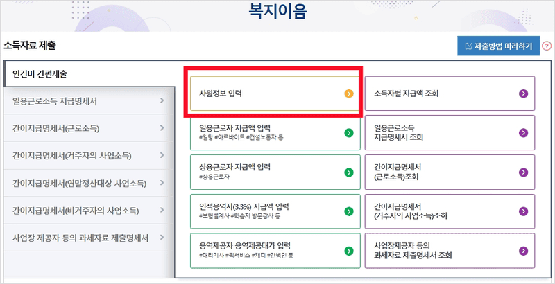Click the 제출방법 따라하기 button
Viewport: 555px width, 284px height.
coord(498,46)
